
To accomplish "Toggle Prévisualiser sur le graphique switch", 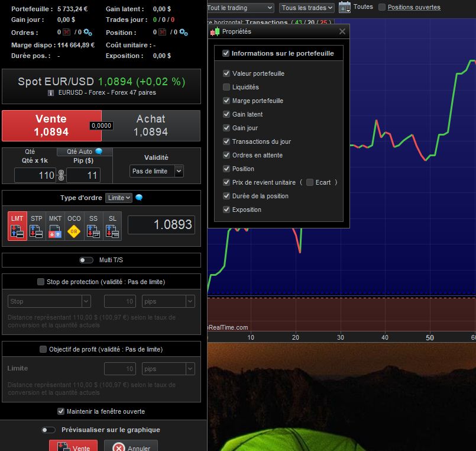I will pyautogui.click(x=48, y=430).
